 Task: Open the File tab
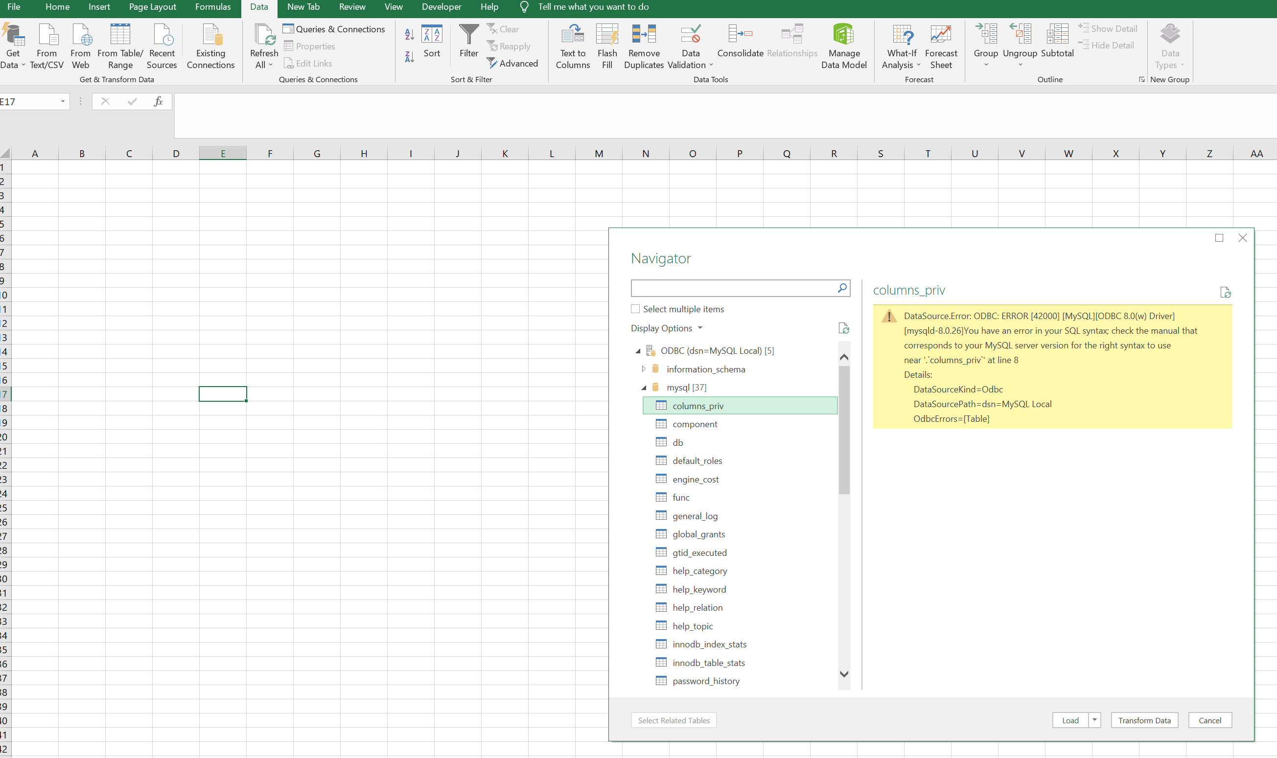pos(14,7)
